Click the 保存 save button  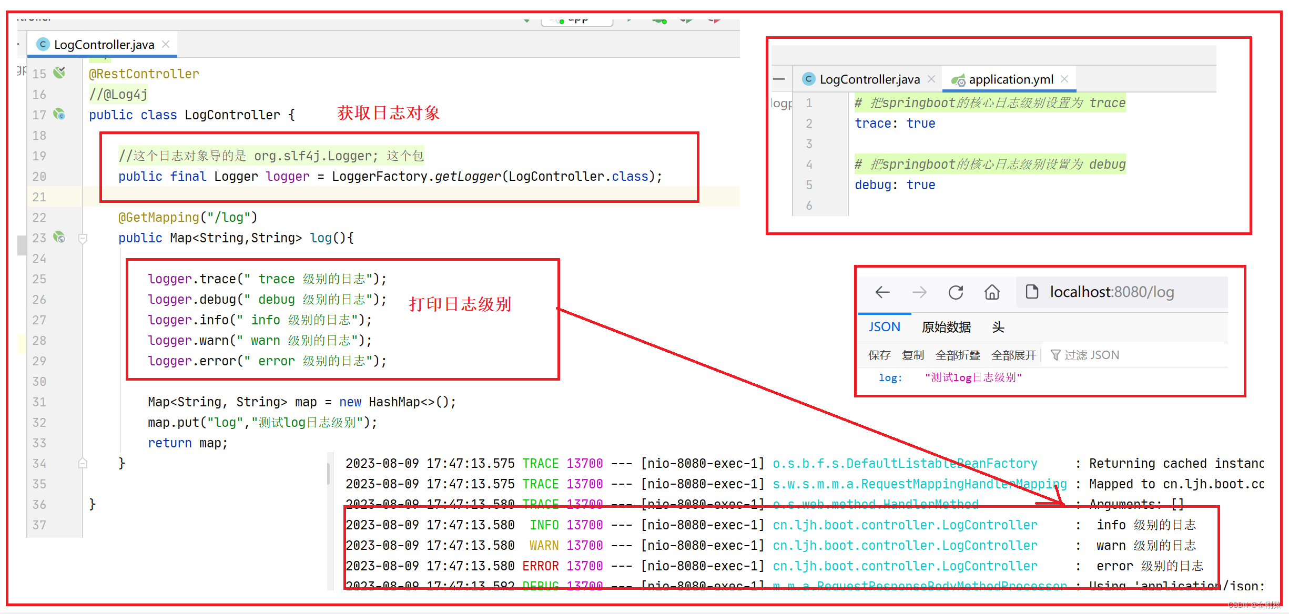[879, 355]
